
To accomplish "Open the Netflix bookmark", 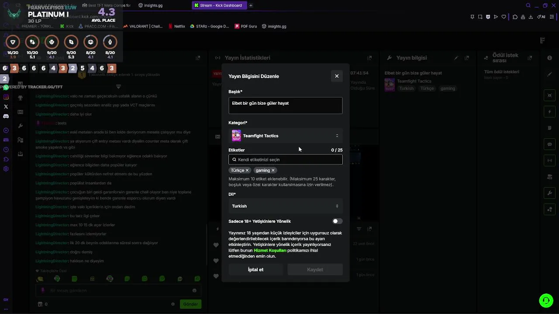I will click(177, 26).
